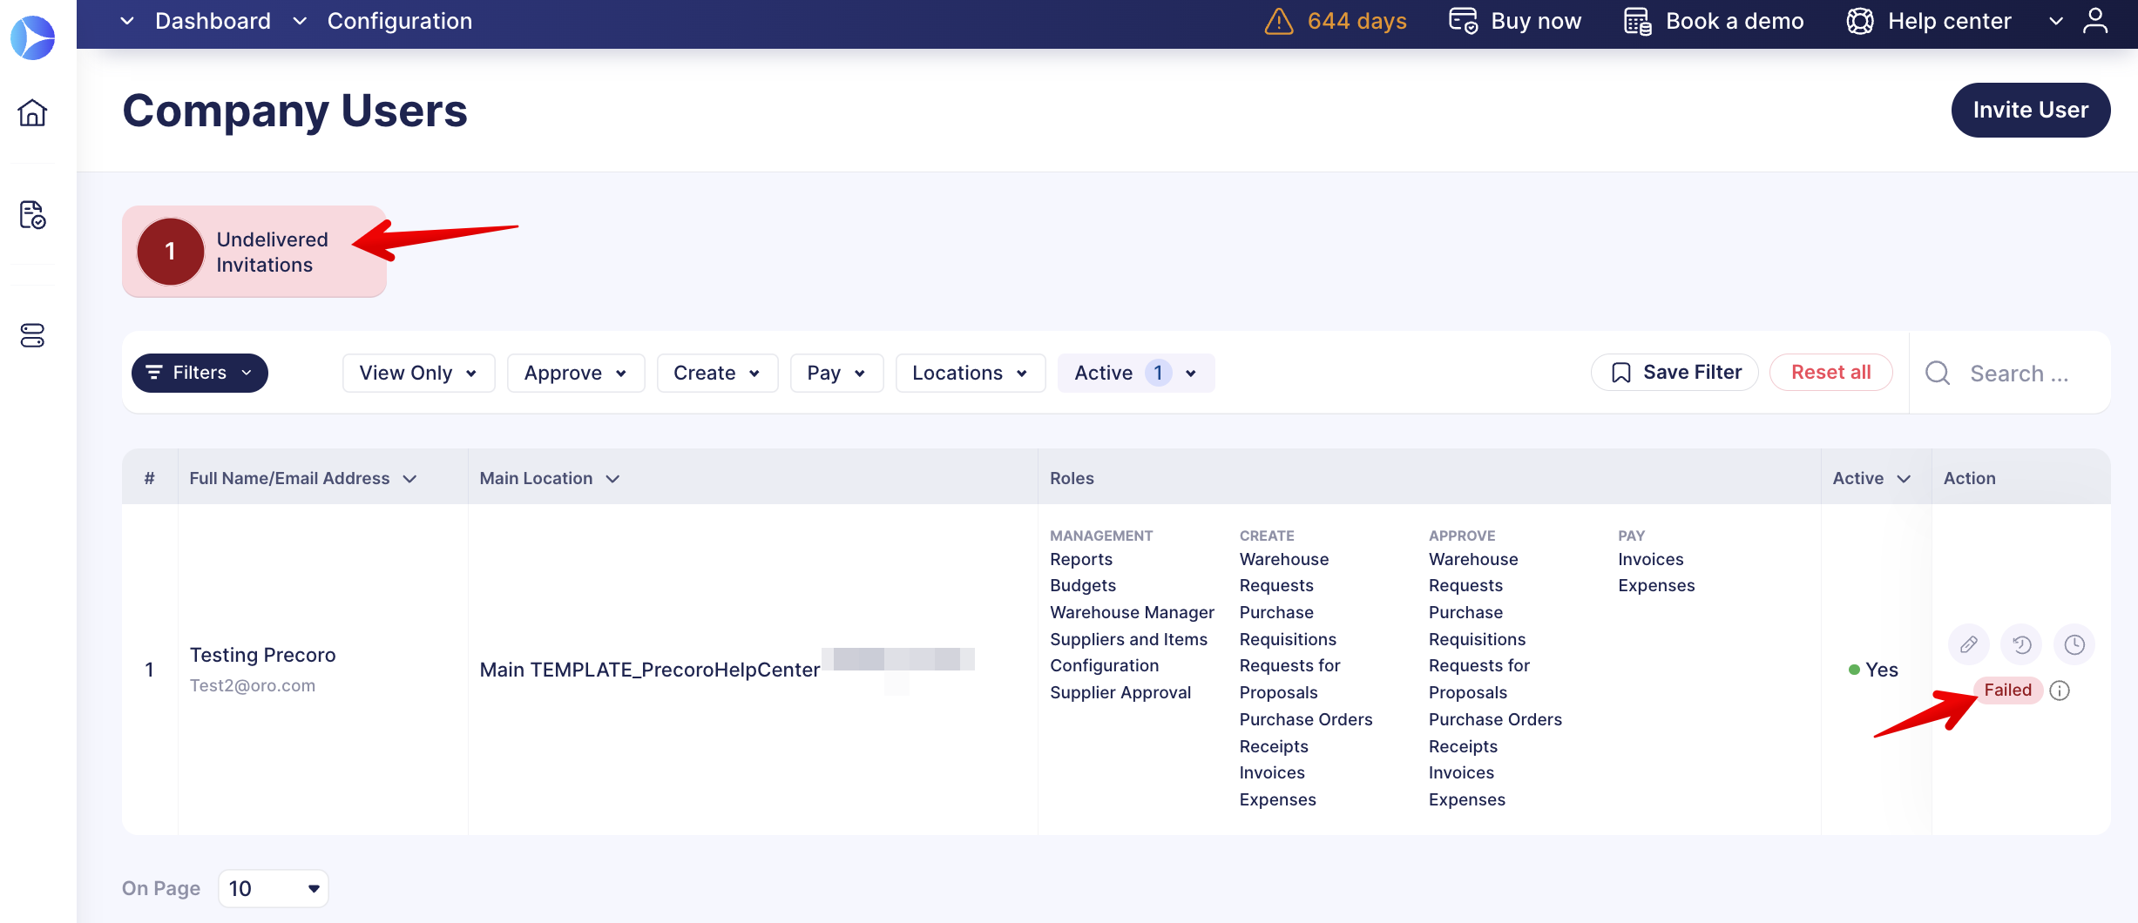This screenshot has height=923, width=2138.
Task: Open the On Page count dropdown
Action: click(273, 888)
